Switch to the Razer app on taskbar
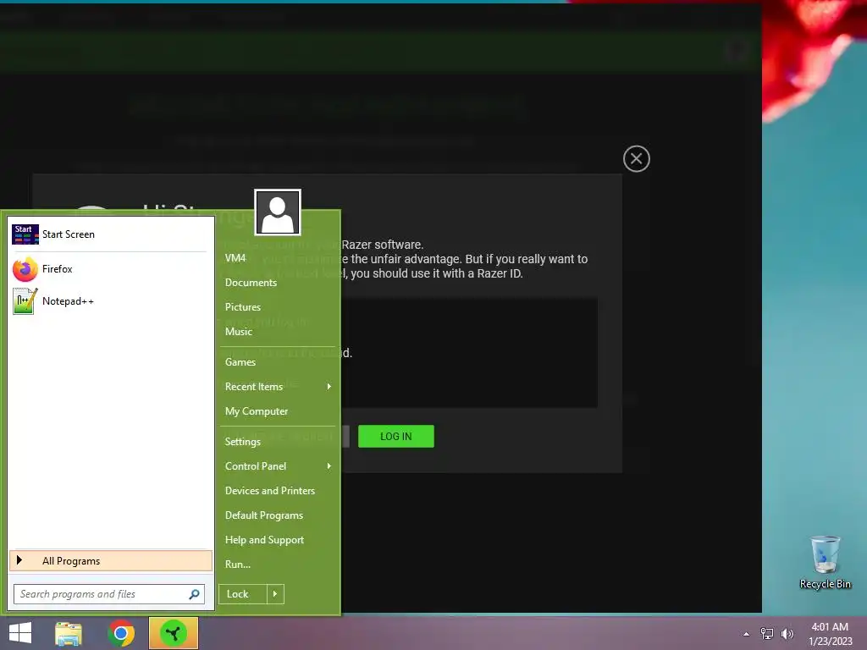 pyautogui.click(x=174, y=633)
